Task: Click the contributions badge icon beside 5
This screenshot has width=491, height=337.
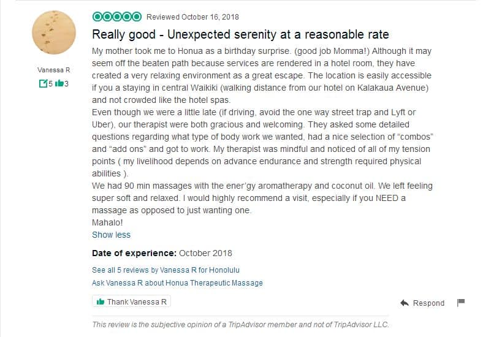Action: click(43, 83)
